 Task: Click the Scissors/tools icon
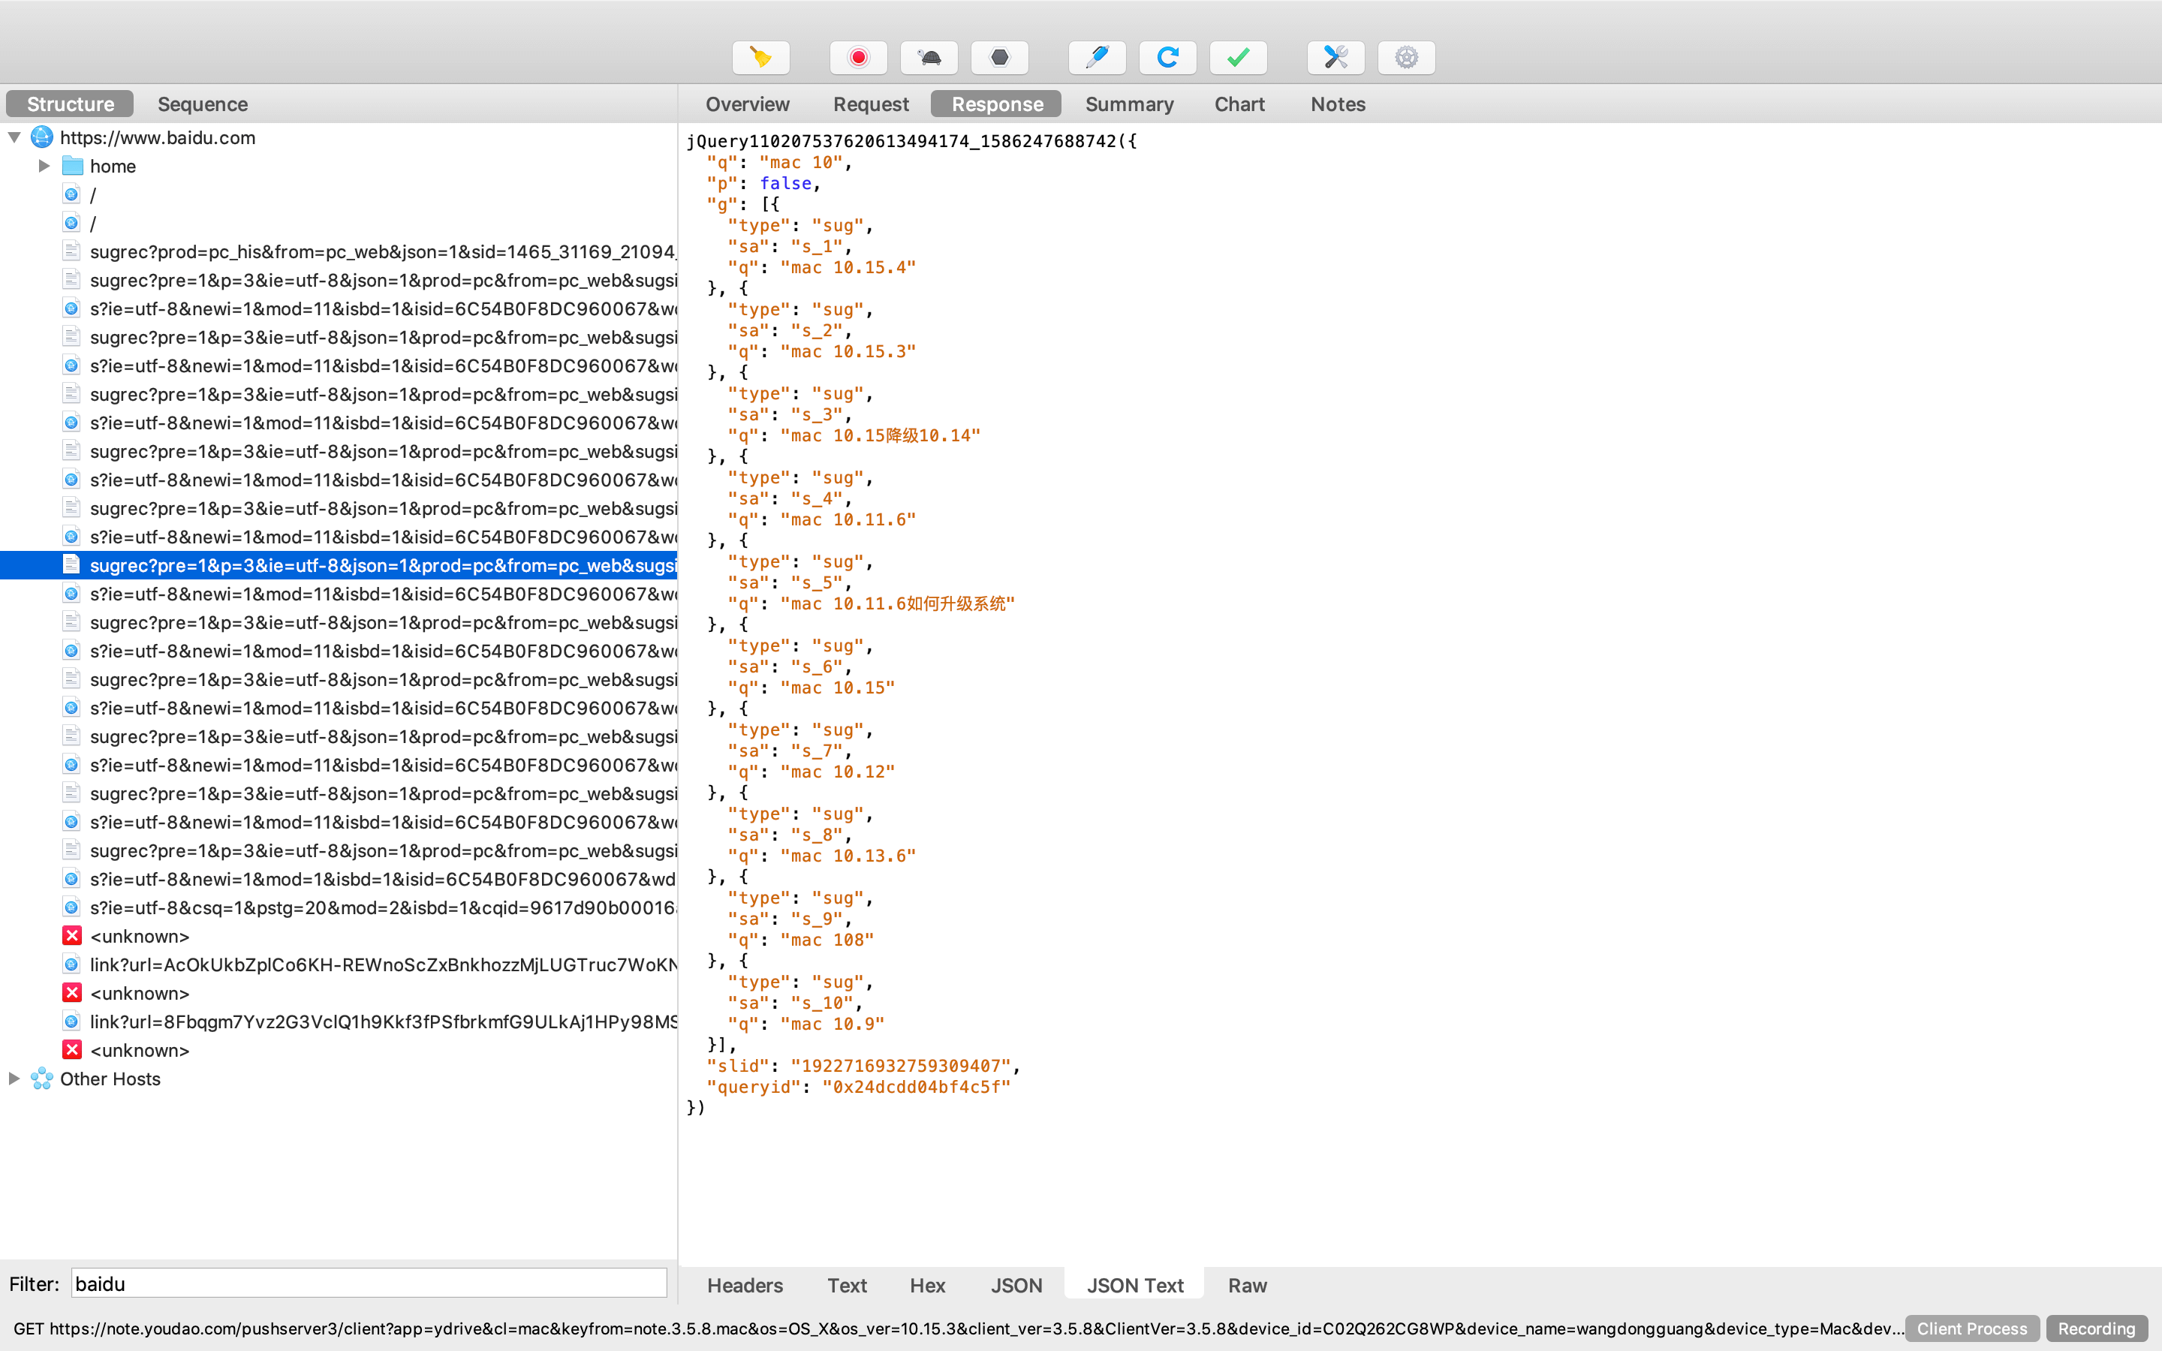pyautogui.click(x=1335, y=58)
